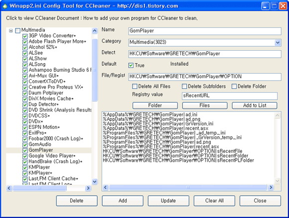Uncheck the Alcohol 52% checkbox
The width and height of the screenshot is (289, 218).
(25, 48)
